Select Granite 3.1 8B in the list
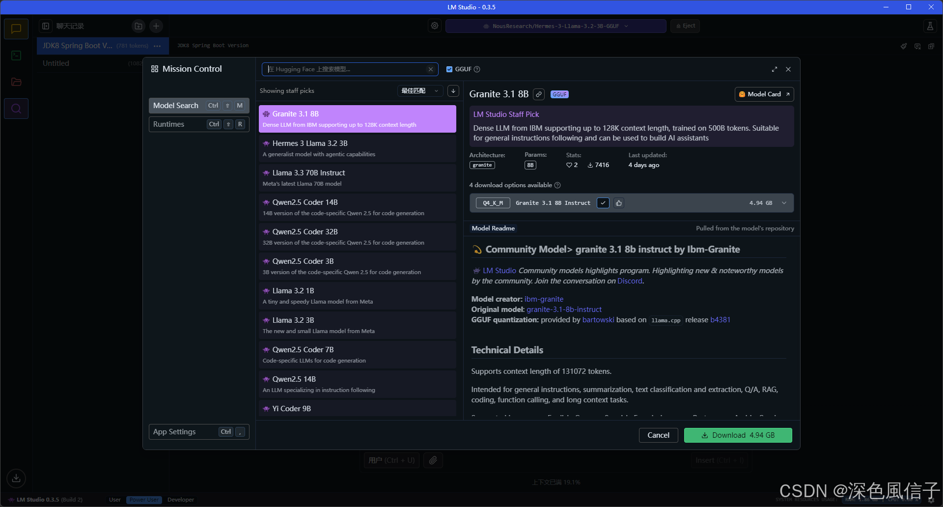Screen dimensions: 943x507 pos(358,119)
